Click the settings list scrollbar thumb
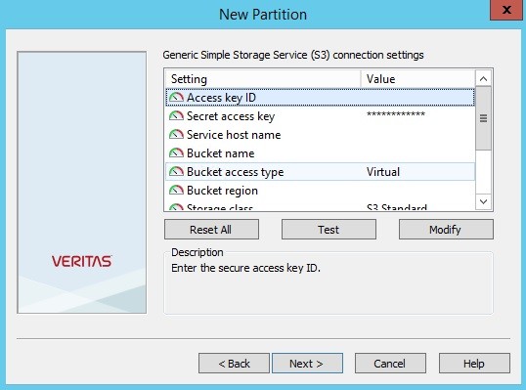 pos(483,118)
